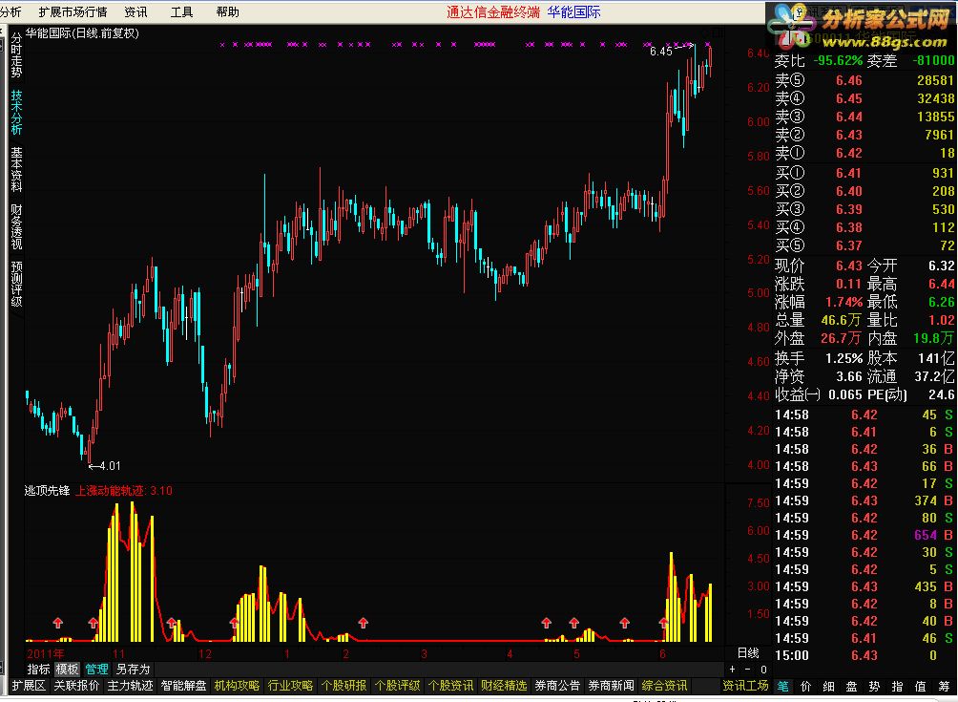Click the 最低 value 6.26

(942, 302)
